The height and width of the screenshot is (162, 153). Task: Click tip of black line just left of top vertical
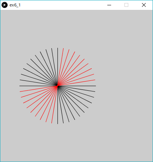pos(52,49)
